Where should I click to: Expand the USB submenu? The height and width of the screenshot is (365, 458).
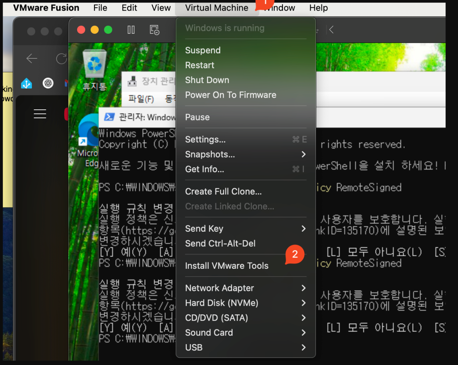pyautogui.click(x=303, y=347)
